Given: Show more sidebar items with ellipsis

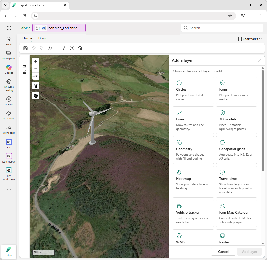Looking at the screenshot, I should (9, 190).
